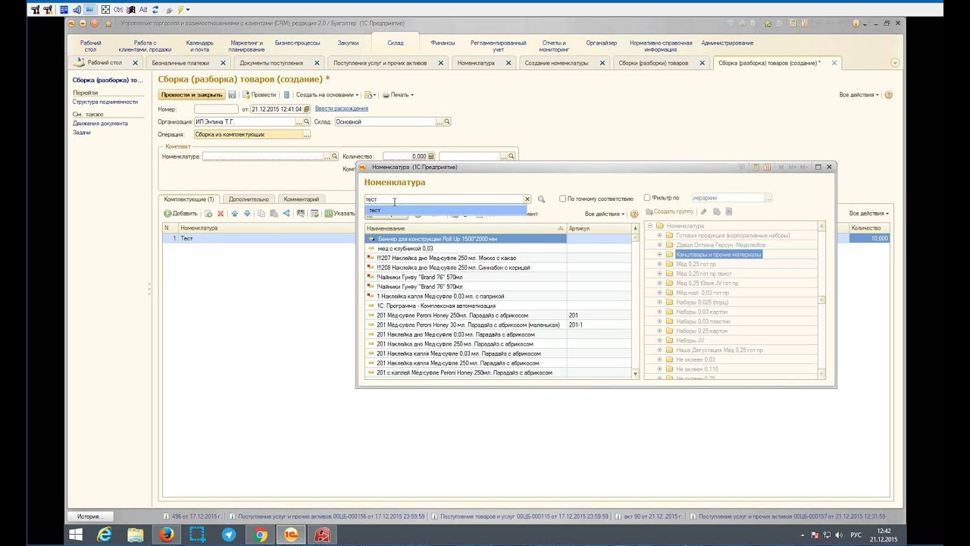Open calculator icon in Количество field

[x=430, y=156]
